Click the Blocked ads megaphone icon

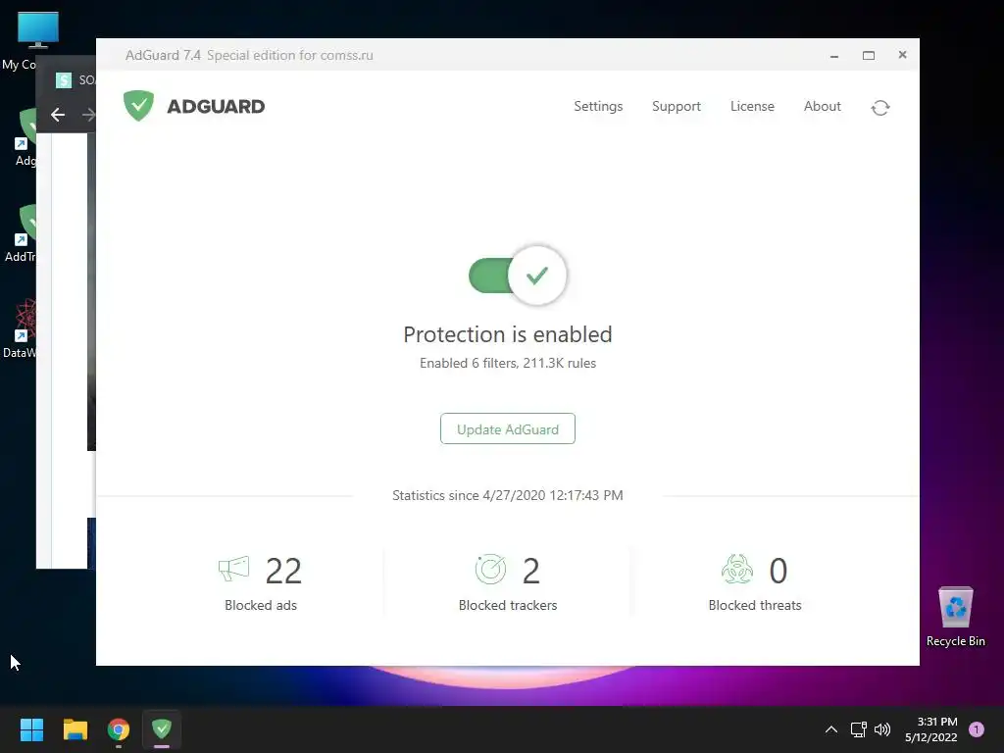coord(233,569)
